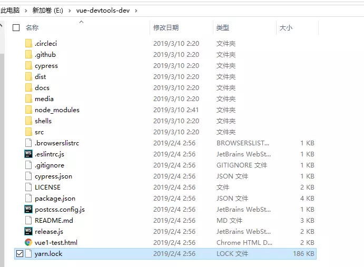The height and width of the screenshot is (267, 364).
Task: Expand the chevron after 新加卷 (E:) breadcrumb
Action: [x=70, y=11]
